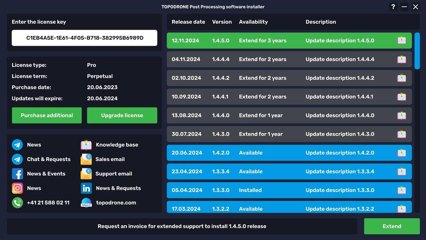Screen dimensions: 426x240
Task: Click the Upgrade license button
Action: [122, 115]
